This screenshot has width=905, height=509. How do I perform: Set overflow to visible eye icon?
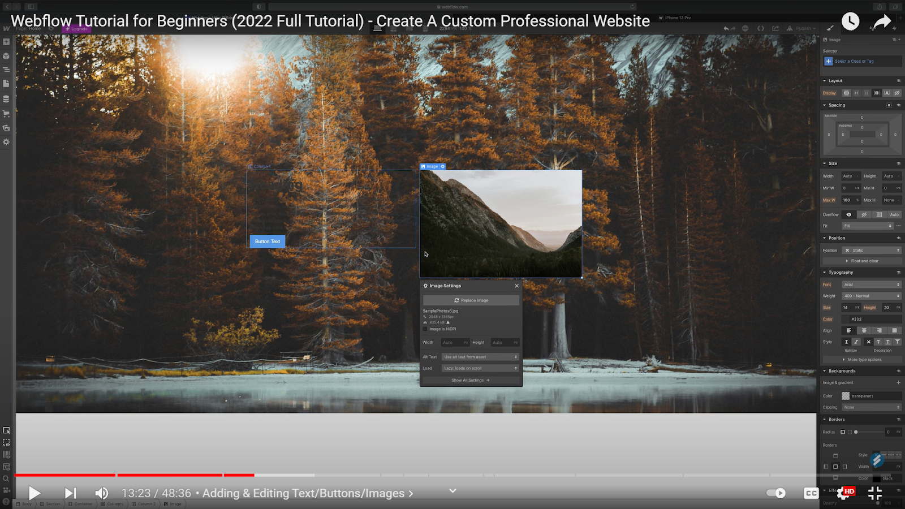(x=848, y=214)
